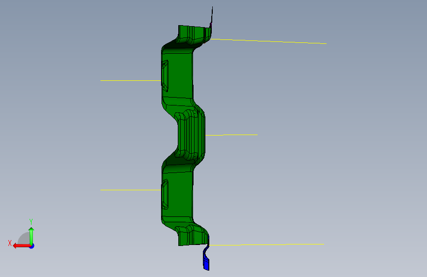
Task: Click the green Y axis arrow of the triad
Action: (32, 236)
